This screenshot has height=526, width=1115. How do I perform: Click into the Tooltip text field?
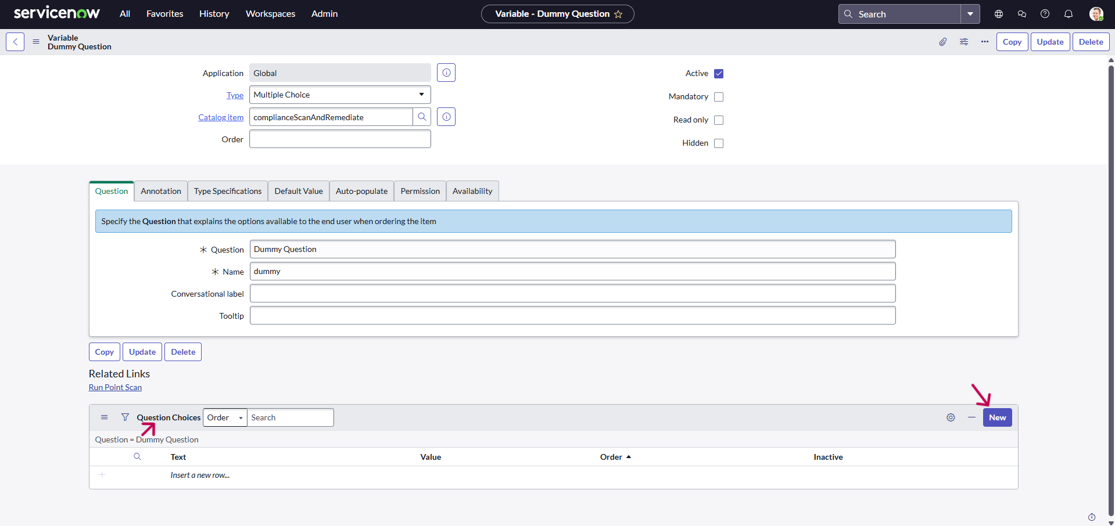click(x=572, y=316)
